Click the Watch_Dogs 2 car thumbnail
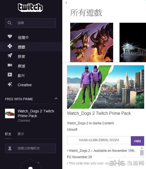This screenshot has width=146, height=169. [10, 113]
